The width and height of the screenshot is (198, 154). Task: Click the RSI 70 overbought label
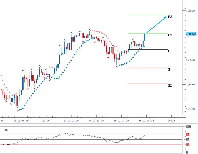[188, 134]
